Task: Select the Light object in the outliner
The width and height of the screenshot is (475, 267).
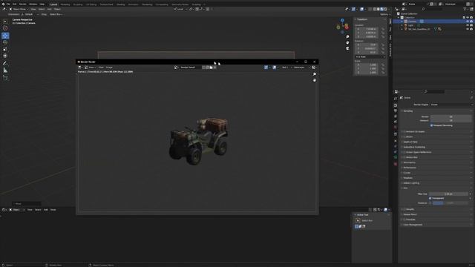Action: [410, 25]
